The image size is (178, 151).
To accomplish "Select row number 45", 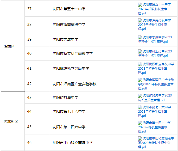I will pos(29,127).
